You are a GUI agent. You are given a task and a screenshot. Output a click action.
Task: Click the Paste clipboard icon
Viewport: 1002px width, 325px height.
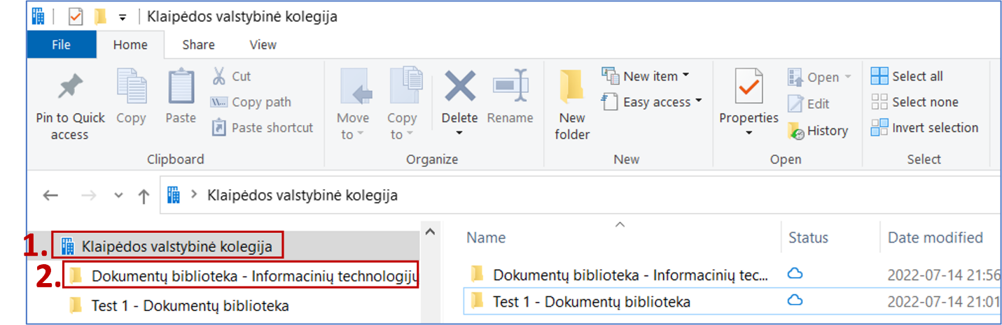(x=181, y=87)
